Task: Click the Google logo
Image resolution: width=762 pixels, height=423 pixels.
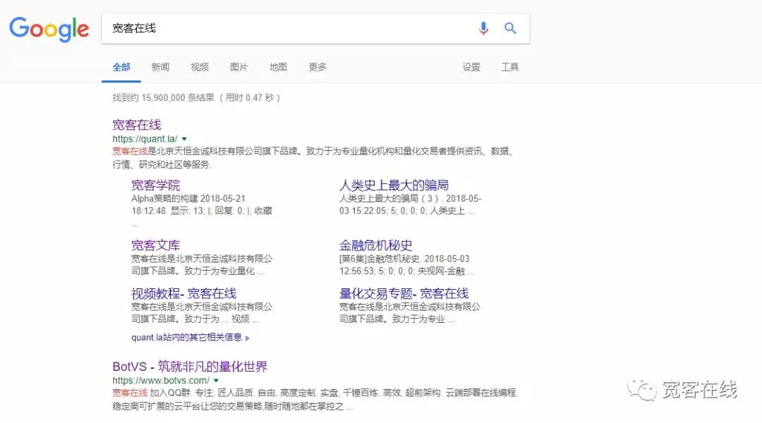Action: (49, 28)
